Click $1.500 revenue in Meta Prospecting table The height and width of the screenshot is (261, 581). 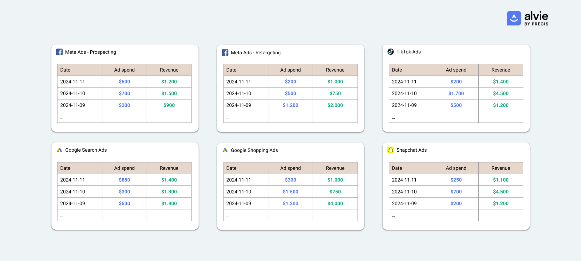tap(169, 93)
